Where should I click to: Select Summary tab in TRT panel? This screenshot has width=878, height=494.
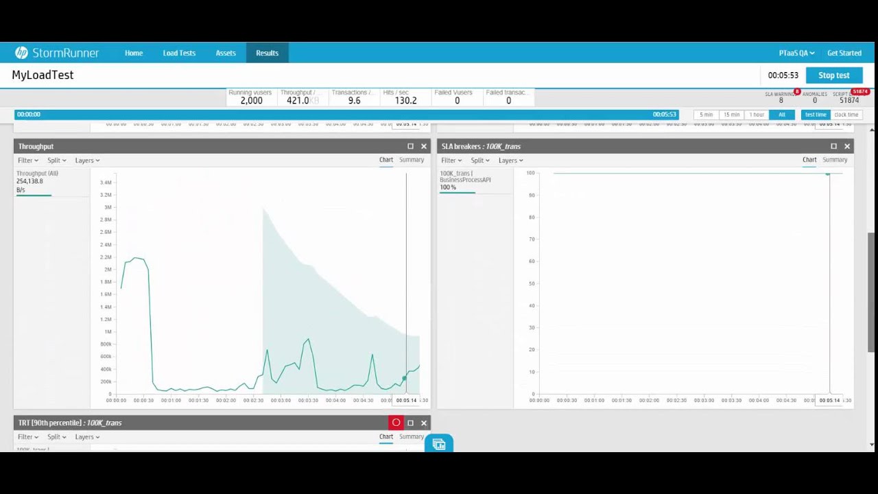coord(412,436)
